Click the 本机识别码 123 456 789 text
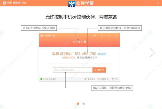 [74, 54]
